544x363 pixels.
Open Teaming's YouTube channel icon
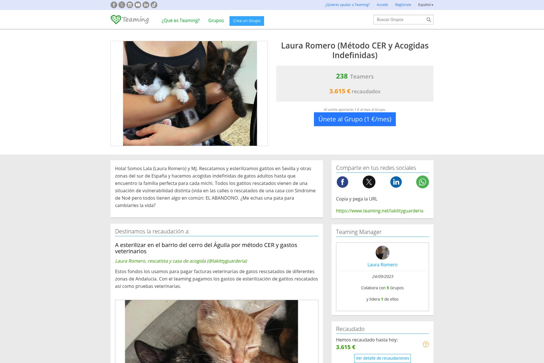(138, 5)
